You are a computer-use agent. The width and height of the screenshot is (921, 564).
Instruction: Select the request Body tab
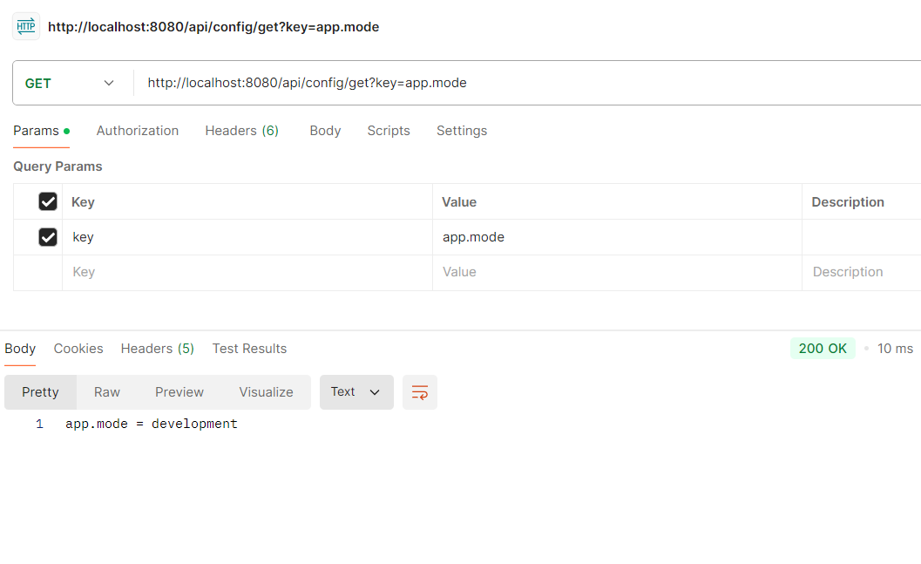point(325,131)
